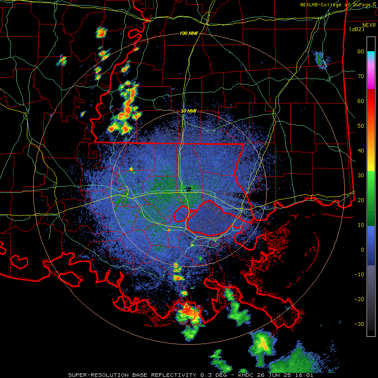Click the 80 value on the color scale
Screen dimensions: 378x378
361,52
